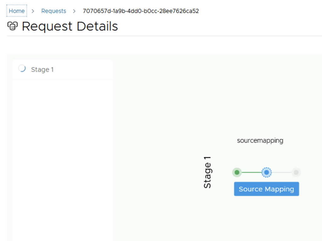The width and height of the screenshot is (322, 241).
Task: Click the Request Details page title
Action: tap(70, 26)
